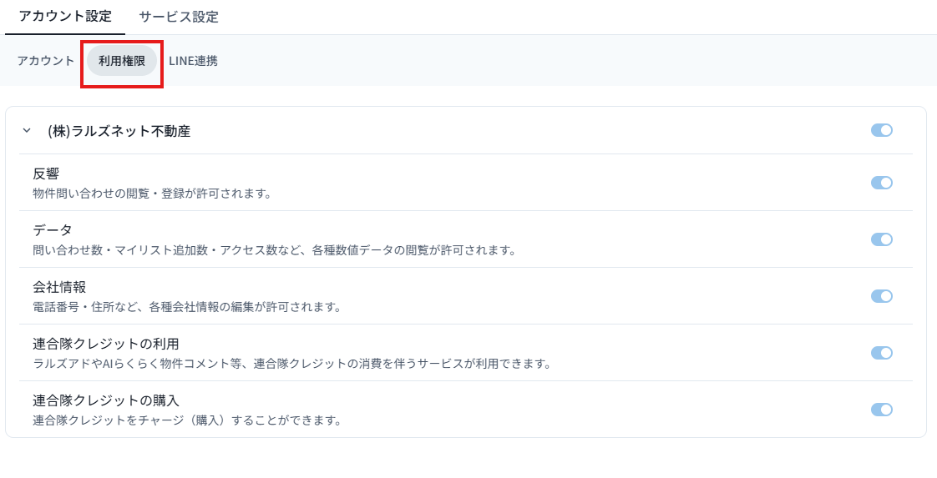This screenshot has width=937, height=478.
Task: Click the 反響 row label
Action: pyautogui.click(x=46, y=174)
